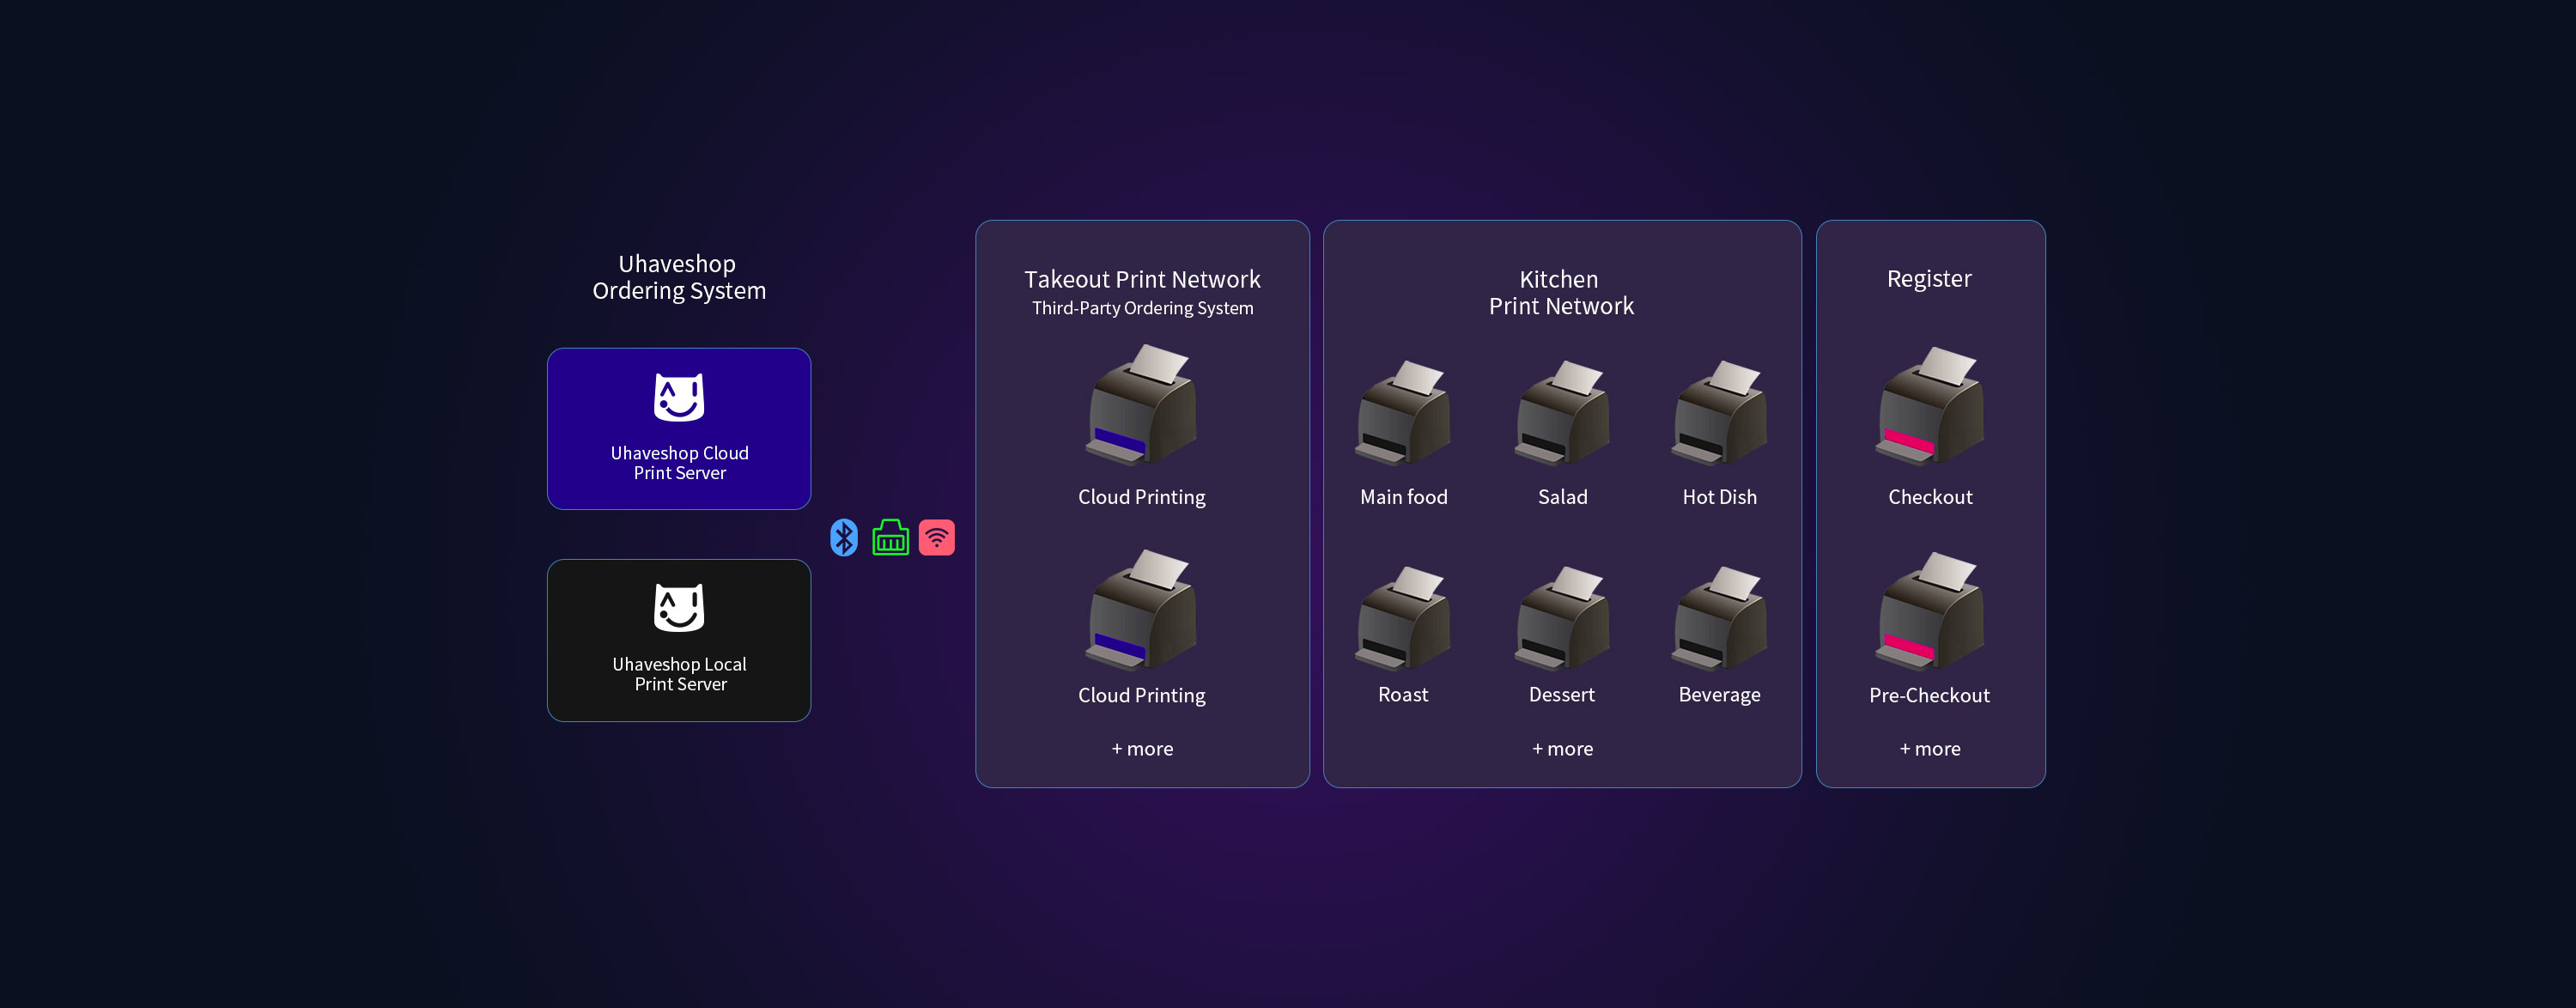Click the Kitchen Print Network heading
Screen dimensions: 2576x1008
tap(1560, 293)
